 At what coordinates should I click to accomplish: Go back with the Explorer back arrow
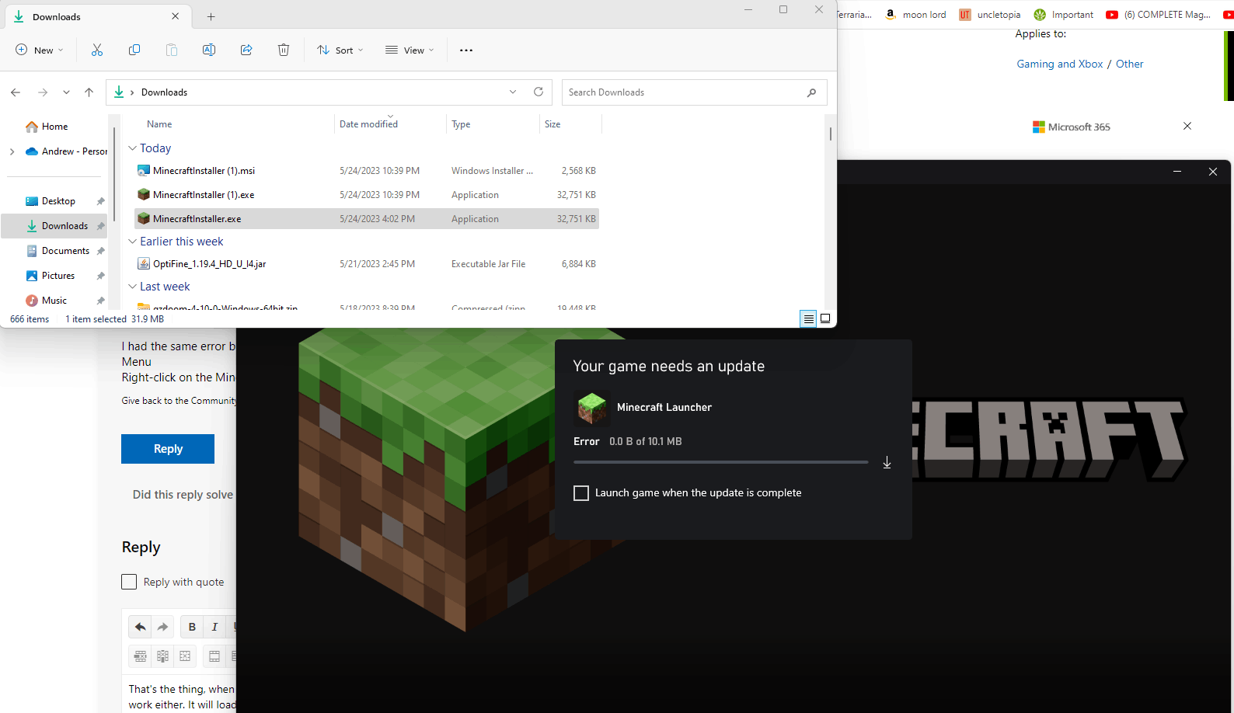16,92
